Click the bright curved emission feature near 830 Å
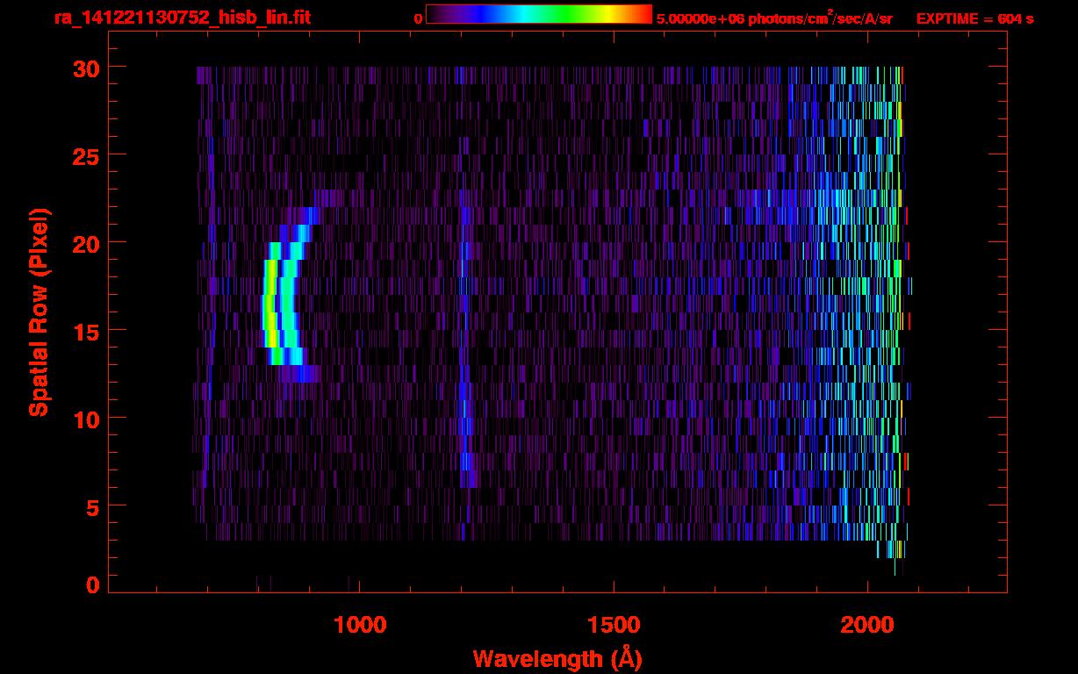This screenshot has height=674, width=1078. pos(272,303)
